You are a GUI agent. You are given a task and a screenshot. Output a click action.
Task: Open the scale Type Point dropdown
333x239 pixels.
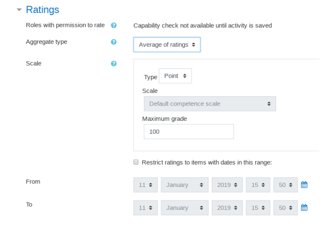coord(175,76)
